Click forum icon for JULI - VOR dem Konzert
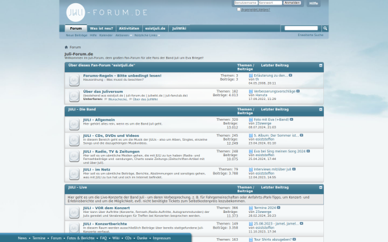This screenshot has height=242, width=388. [x=74, y=212]
